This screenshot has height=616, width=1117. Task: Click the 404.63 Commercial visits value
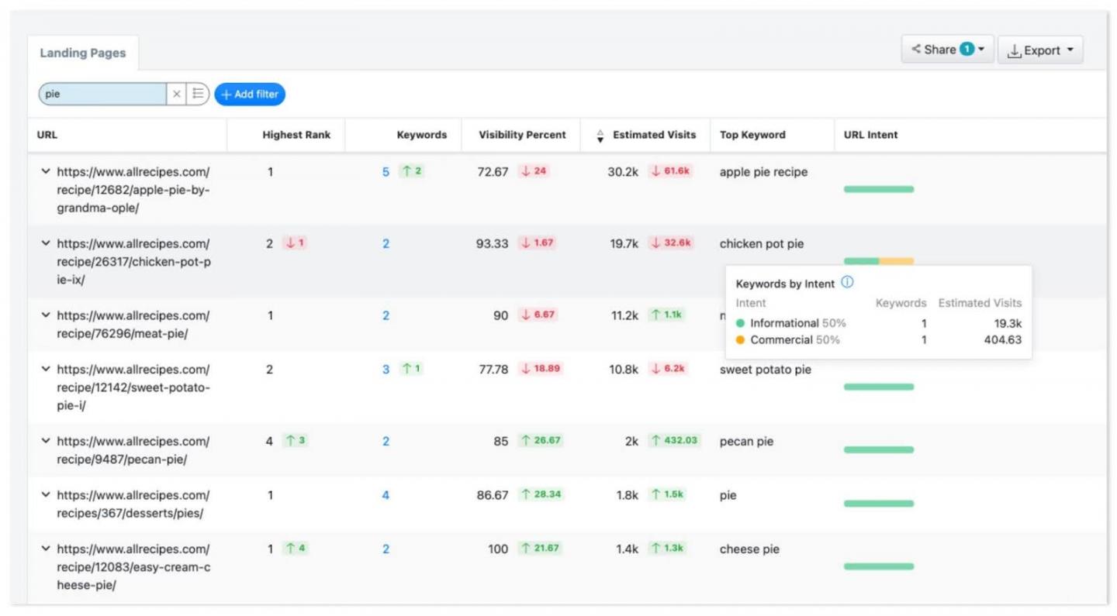pos(1003,340)
